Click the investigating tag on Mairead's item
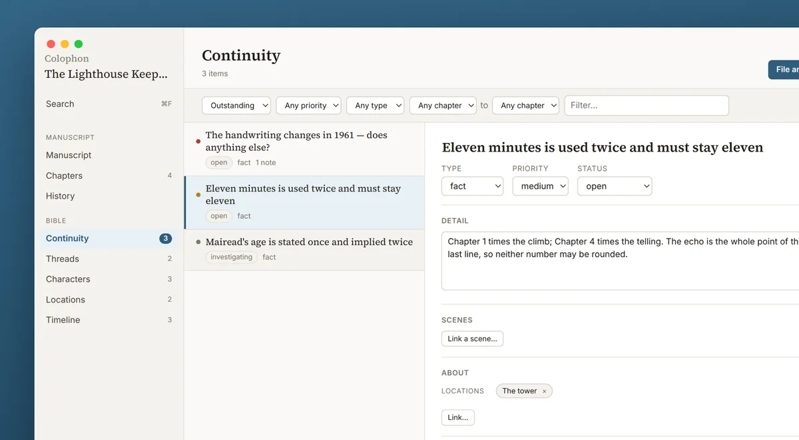Image resolution: width=799 pixels, height=440 pixels. (x=231, y=257)
